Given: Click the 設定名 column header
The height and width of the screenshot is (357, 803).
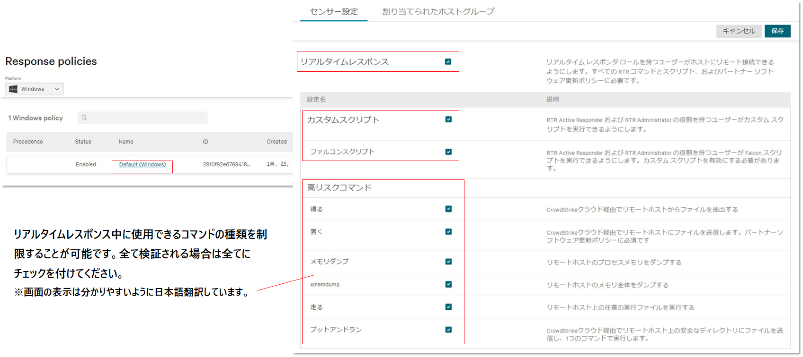Looking at the screenshot, I should click(316, 100).
